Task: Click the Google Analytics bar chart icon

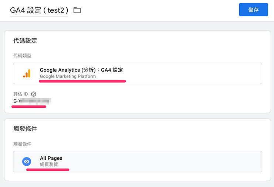Action: point(27,73)
